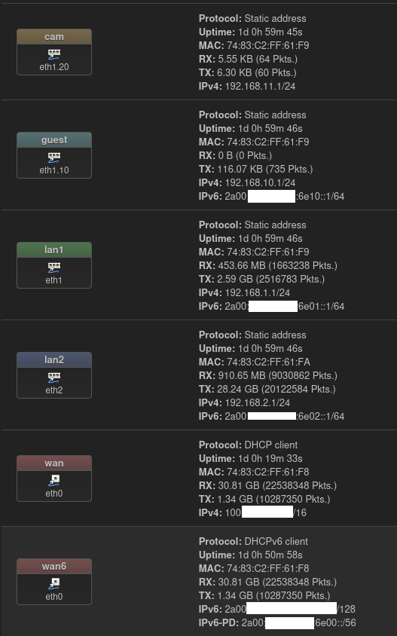Select the lan2 blue name header
397x636 pixels.
pos(54,359)
